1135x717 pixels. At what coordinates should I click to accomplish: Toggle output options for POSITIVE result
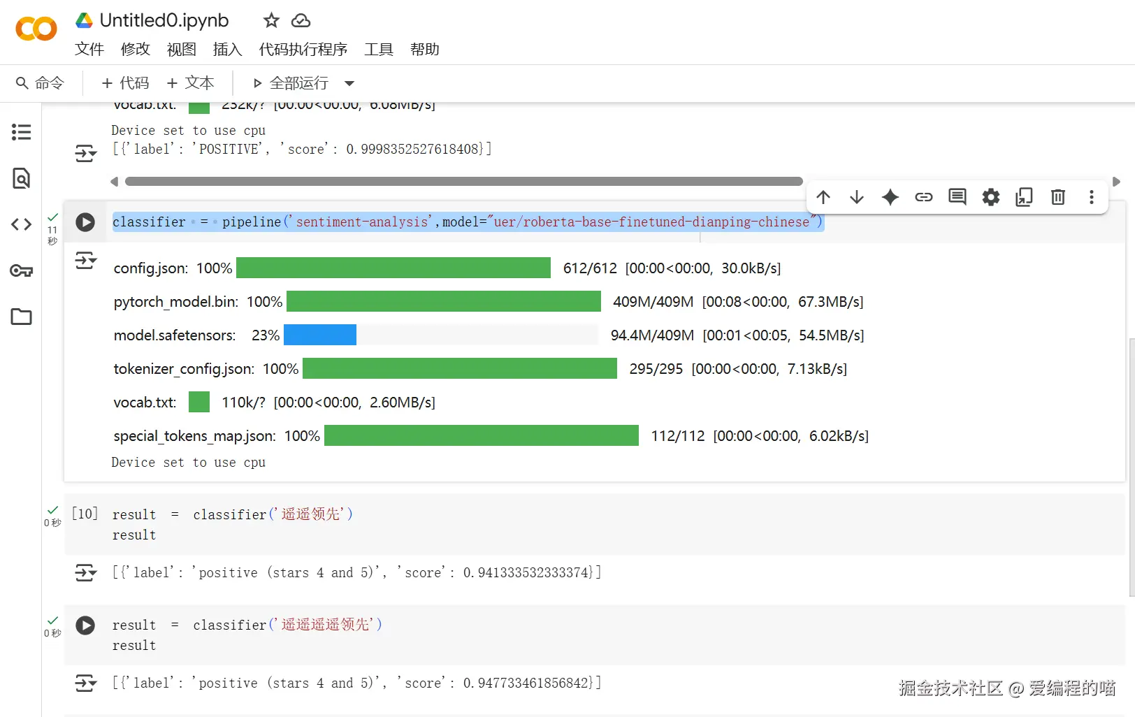click(x=86, y=153)
